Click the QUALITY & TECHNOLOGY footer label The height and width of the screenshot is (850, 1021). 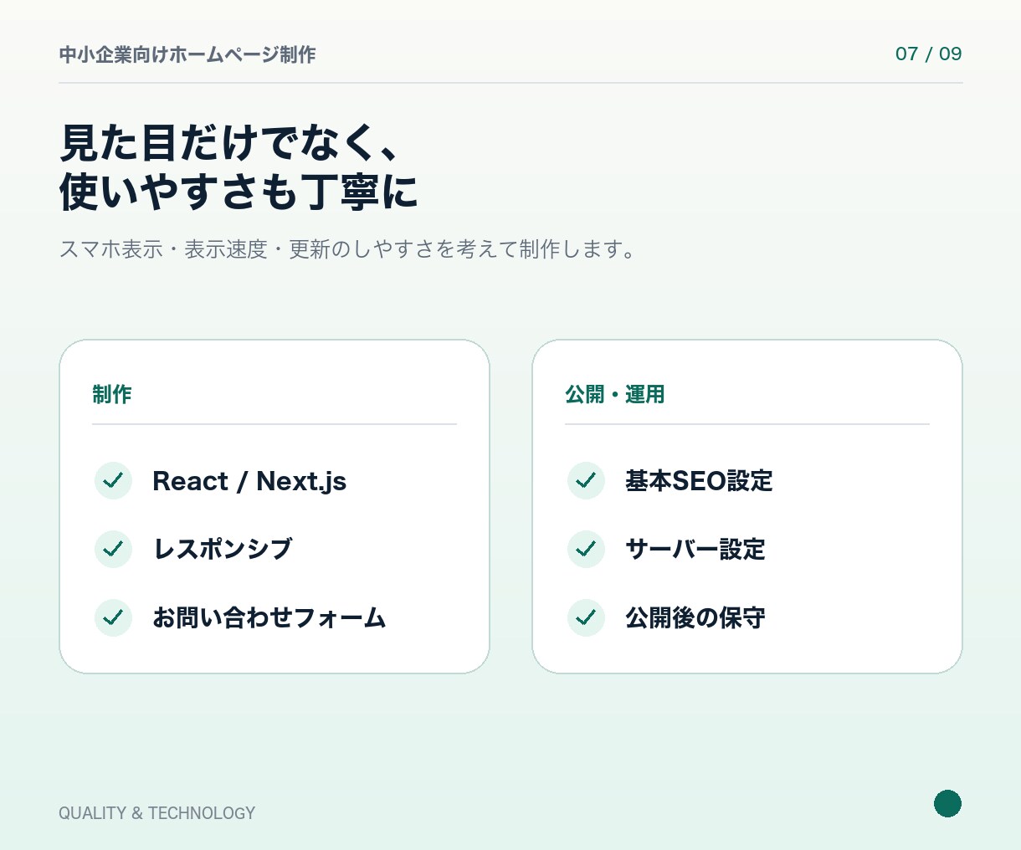tap(157, 813)
